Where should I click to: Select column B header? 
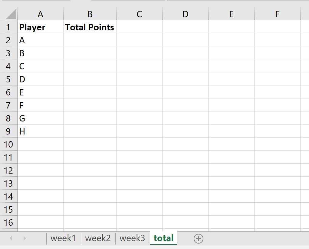coord(90,14)
